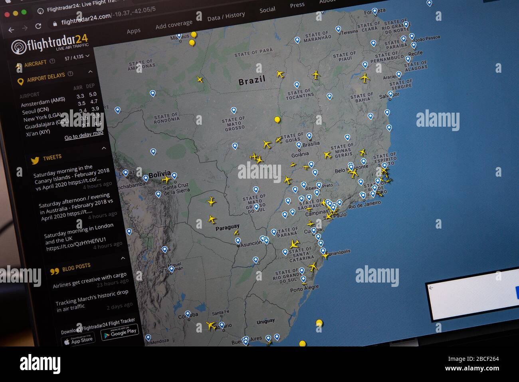Screen dimensions: 519x382
Task: Collapse the Airport Delays section
Action: (x=90, y=72)
